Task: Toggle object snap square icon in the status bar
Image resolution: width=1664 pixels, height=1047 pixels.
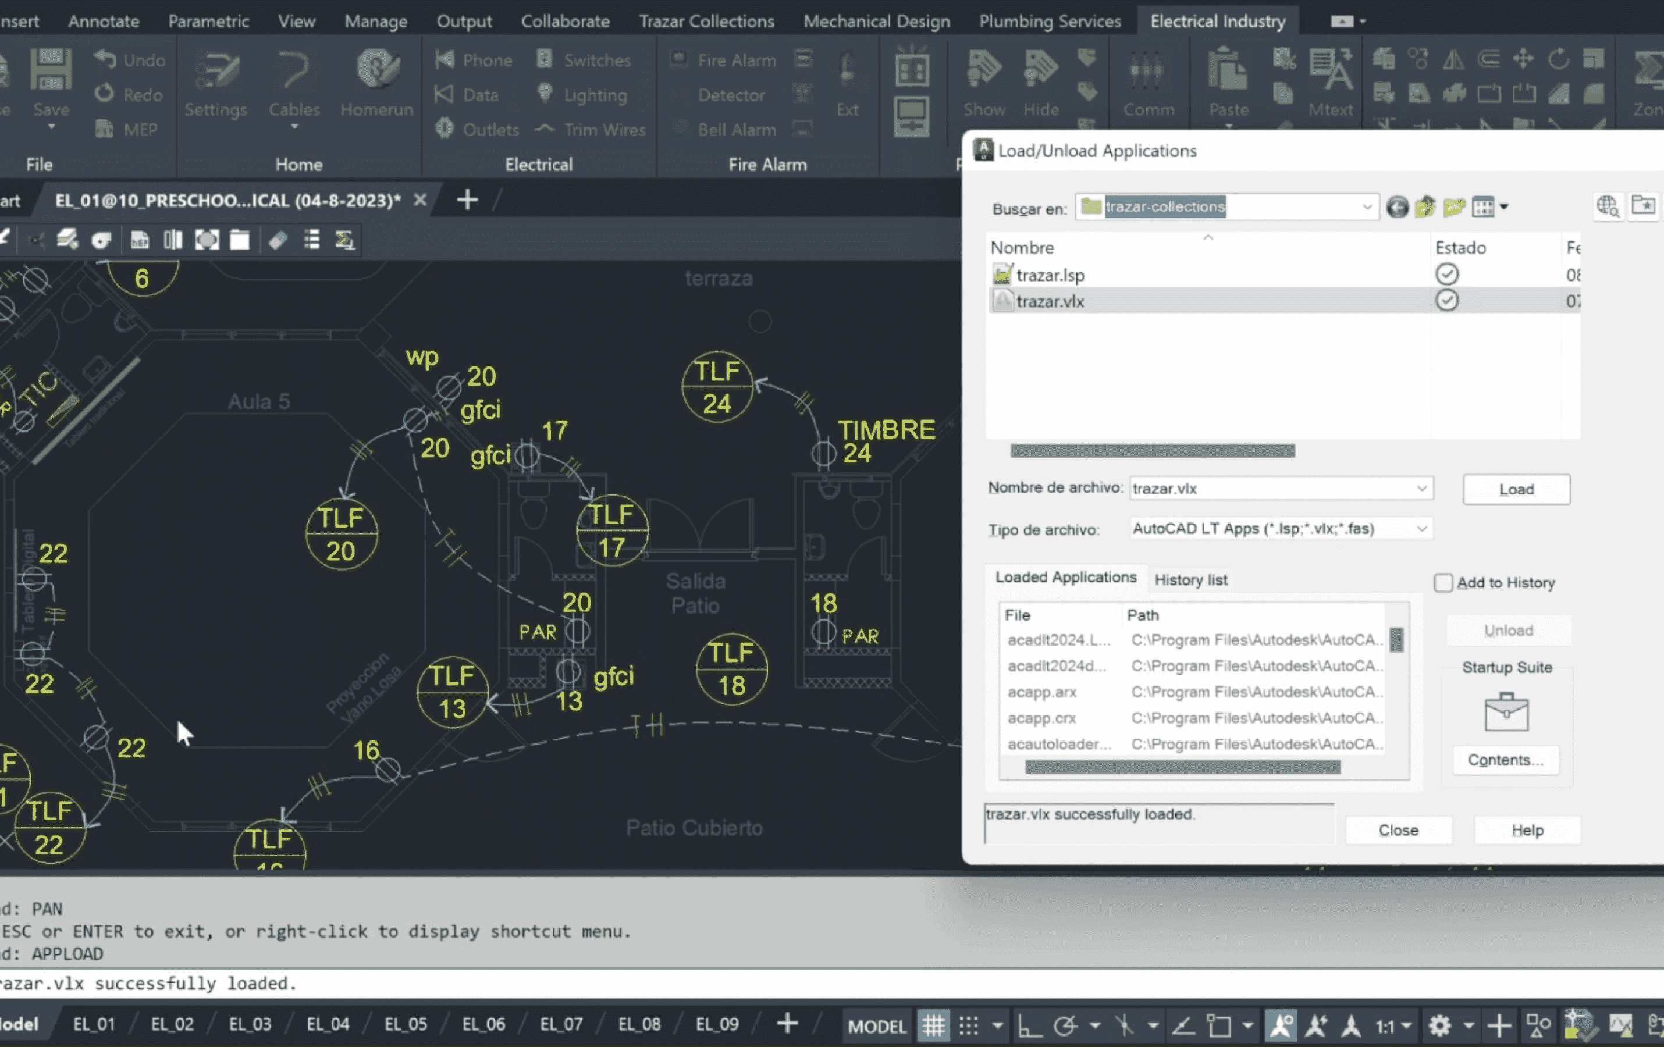Action: (1218, 1025)
